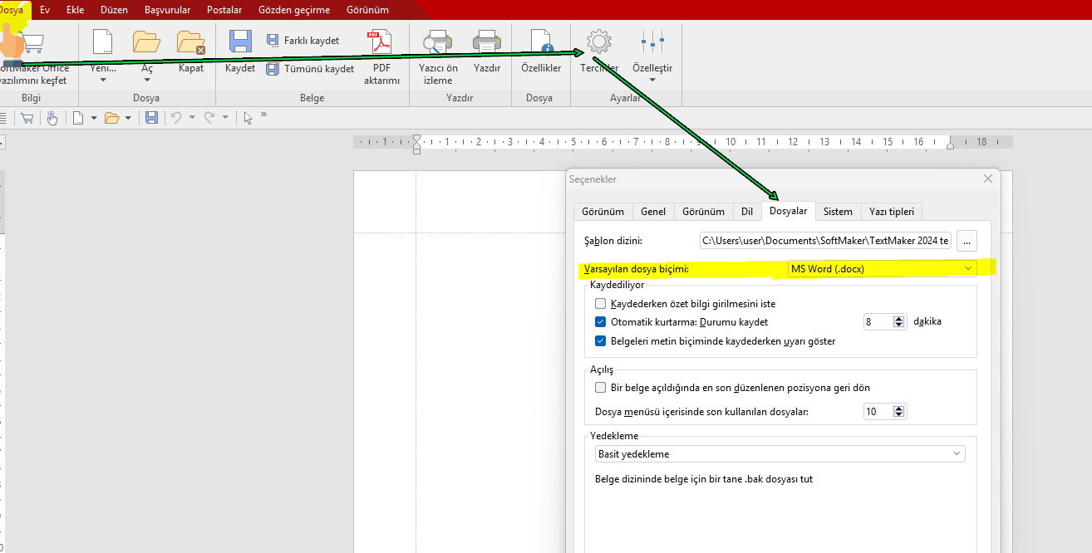Click the Şablon dizini path field
Image resolution: width=1092 pixels, height=553 pixels.
coord(825,241)
